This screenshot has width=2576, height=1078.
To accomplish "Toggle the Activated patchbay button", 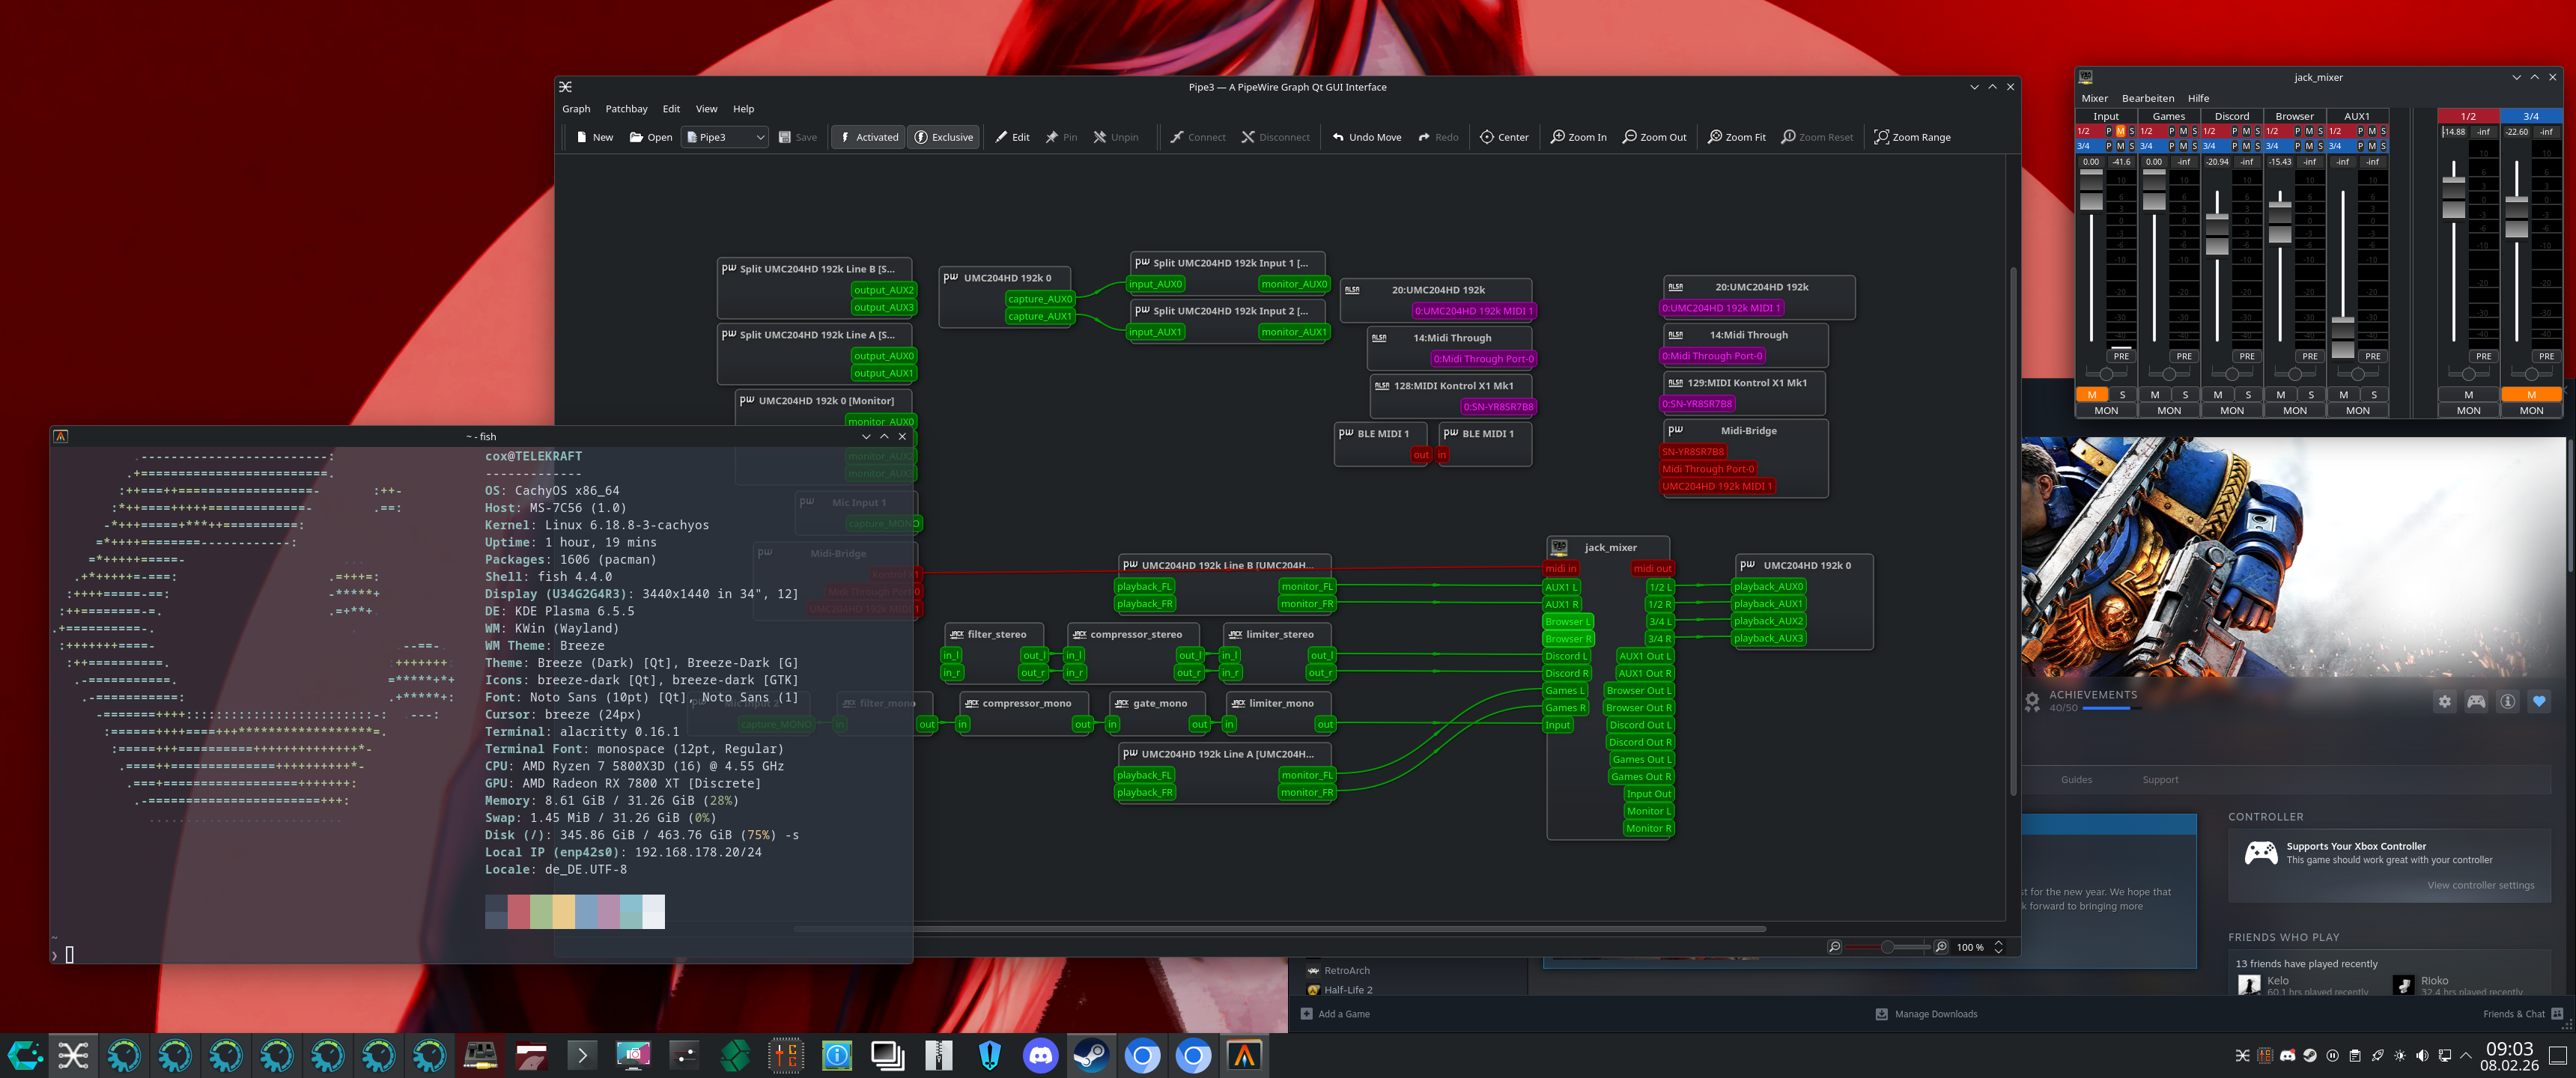I will coord(868,137).
